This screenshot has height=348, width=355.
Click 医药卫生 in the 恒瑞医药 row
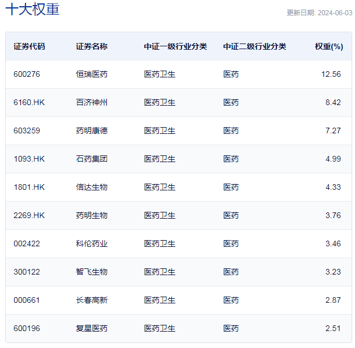[160, 74]
